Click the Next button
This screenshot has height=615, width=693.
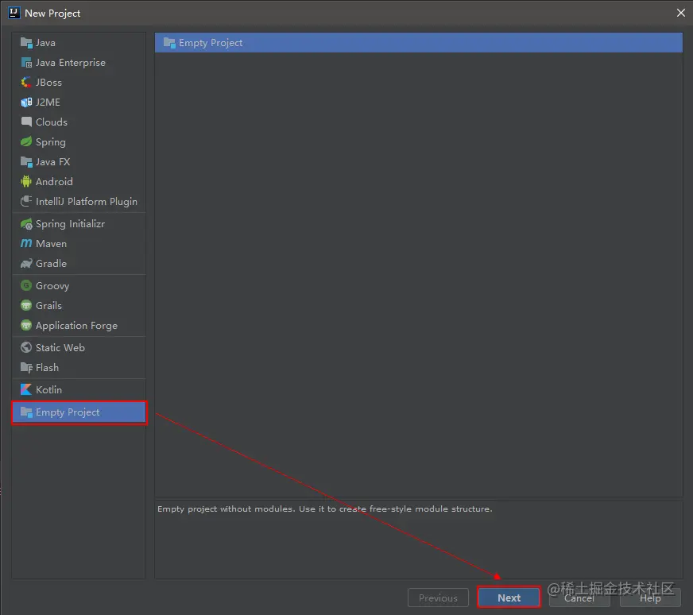click(509, 598)
